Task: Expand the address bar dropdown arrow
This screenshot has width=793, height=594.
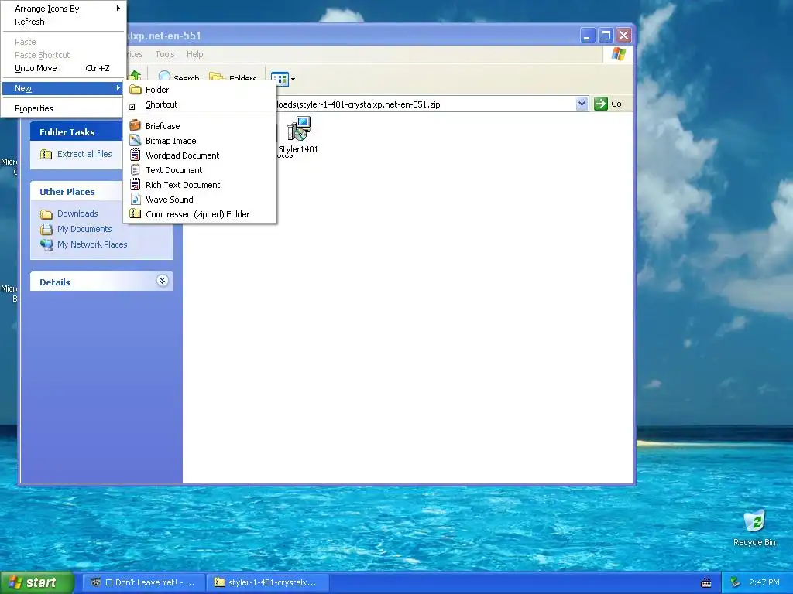Action: [582, 104]
